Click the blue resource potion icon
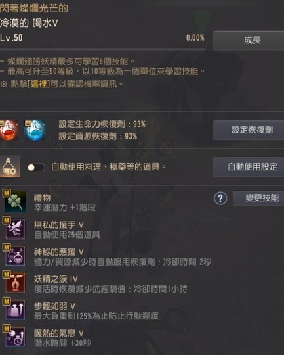 coord(35,130)
